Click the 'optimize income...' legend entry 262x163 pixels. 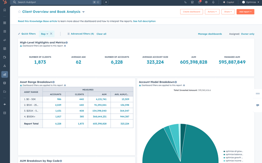[x=233, y=161]
